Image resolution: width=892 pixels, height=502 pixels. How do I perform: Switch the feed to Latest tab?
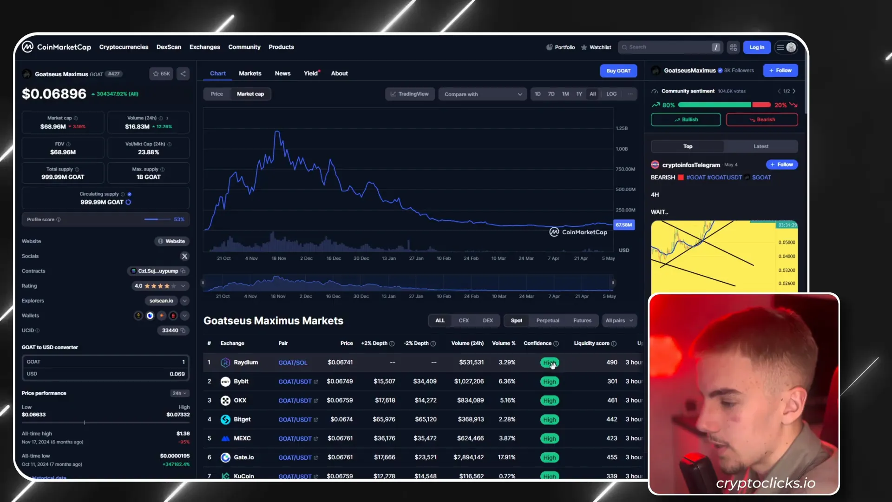coord(761,146)
